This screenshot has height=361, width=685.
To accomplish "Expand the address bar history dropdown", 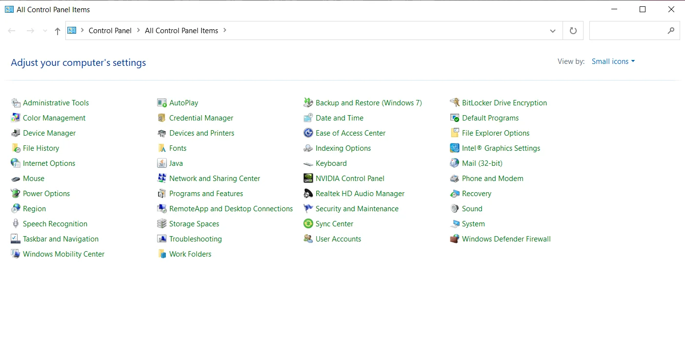I will [552, 31].
